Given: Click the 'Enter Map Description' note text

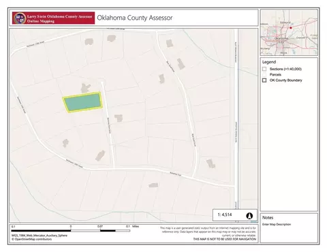Looking at the screenshot, I should click(277, 224).
